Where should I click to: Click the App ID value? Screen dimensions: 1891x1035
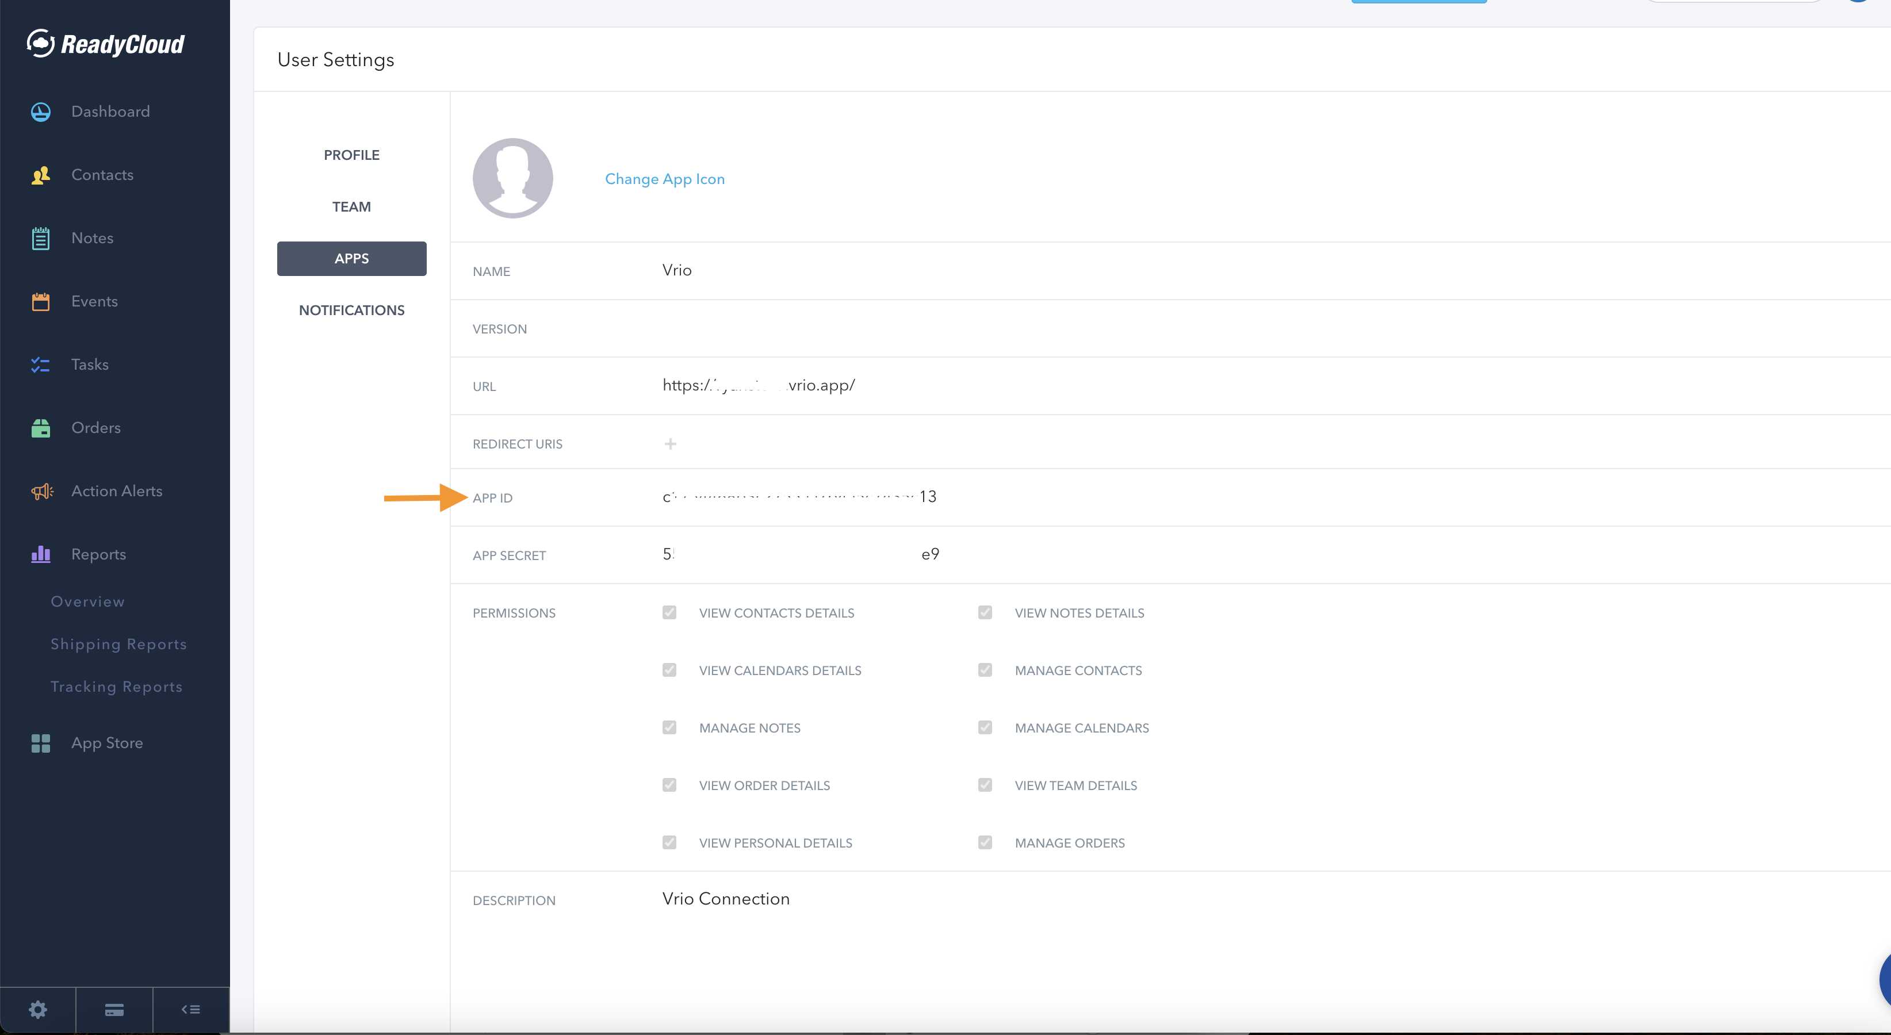799,497
